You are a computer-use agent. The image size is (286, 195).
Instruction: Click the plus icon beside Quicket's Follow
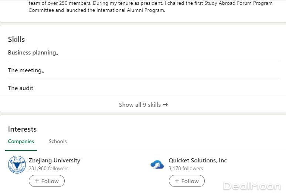[177, 181]
